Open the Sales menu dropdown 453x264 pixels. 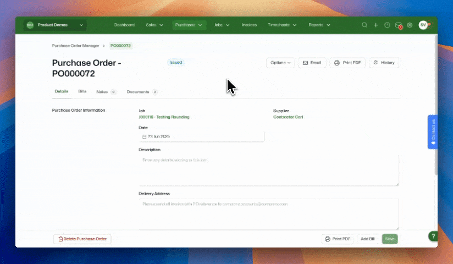[x=154, y=25]
